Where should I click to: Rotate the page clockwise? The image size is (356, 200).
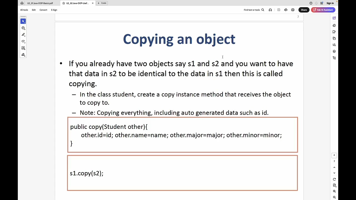pos(334,179)
